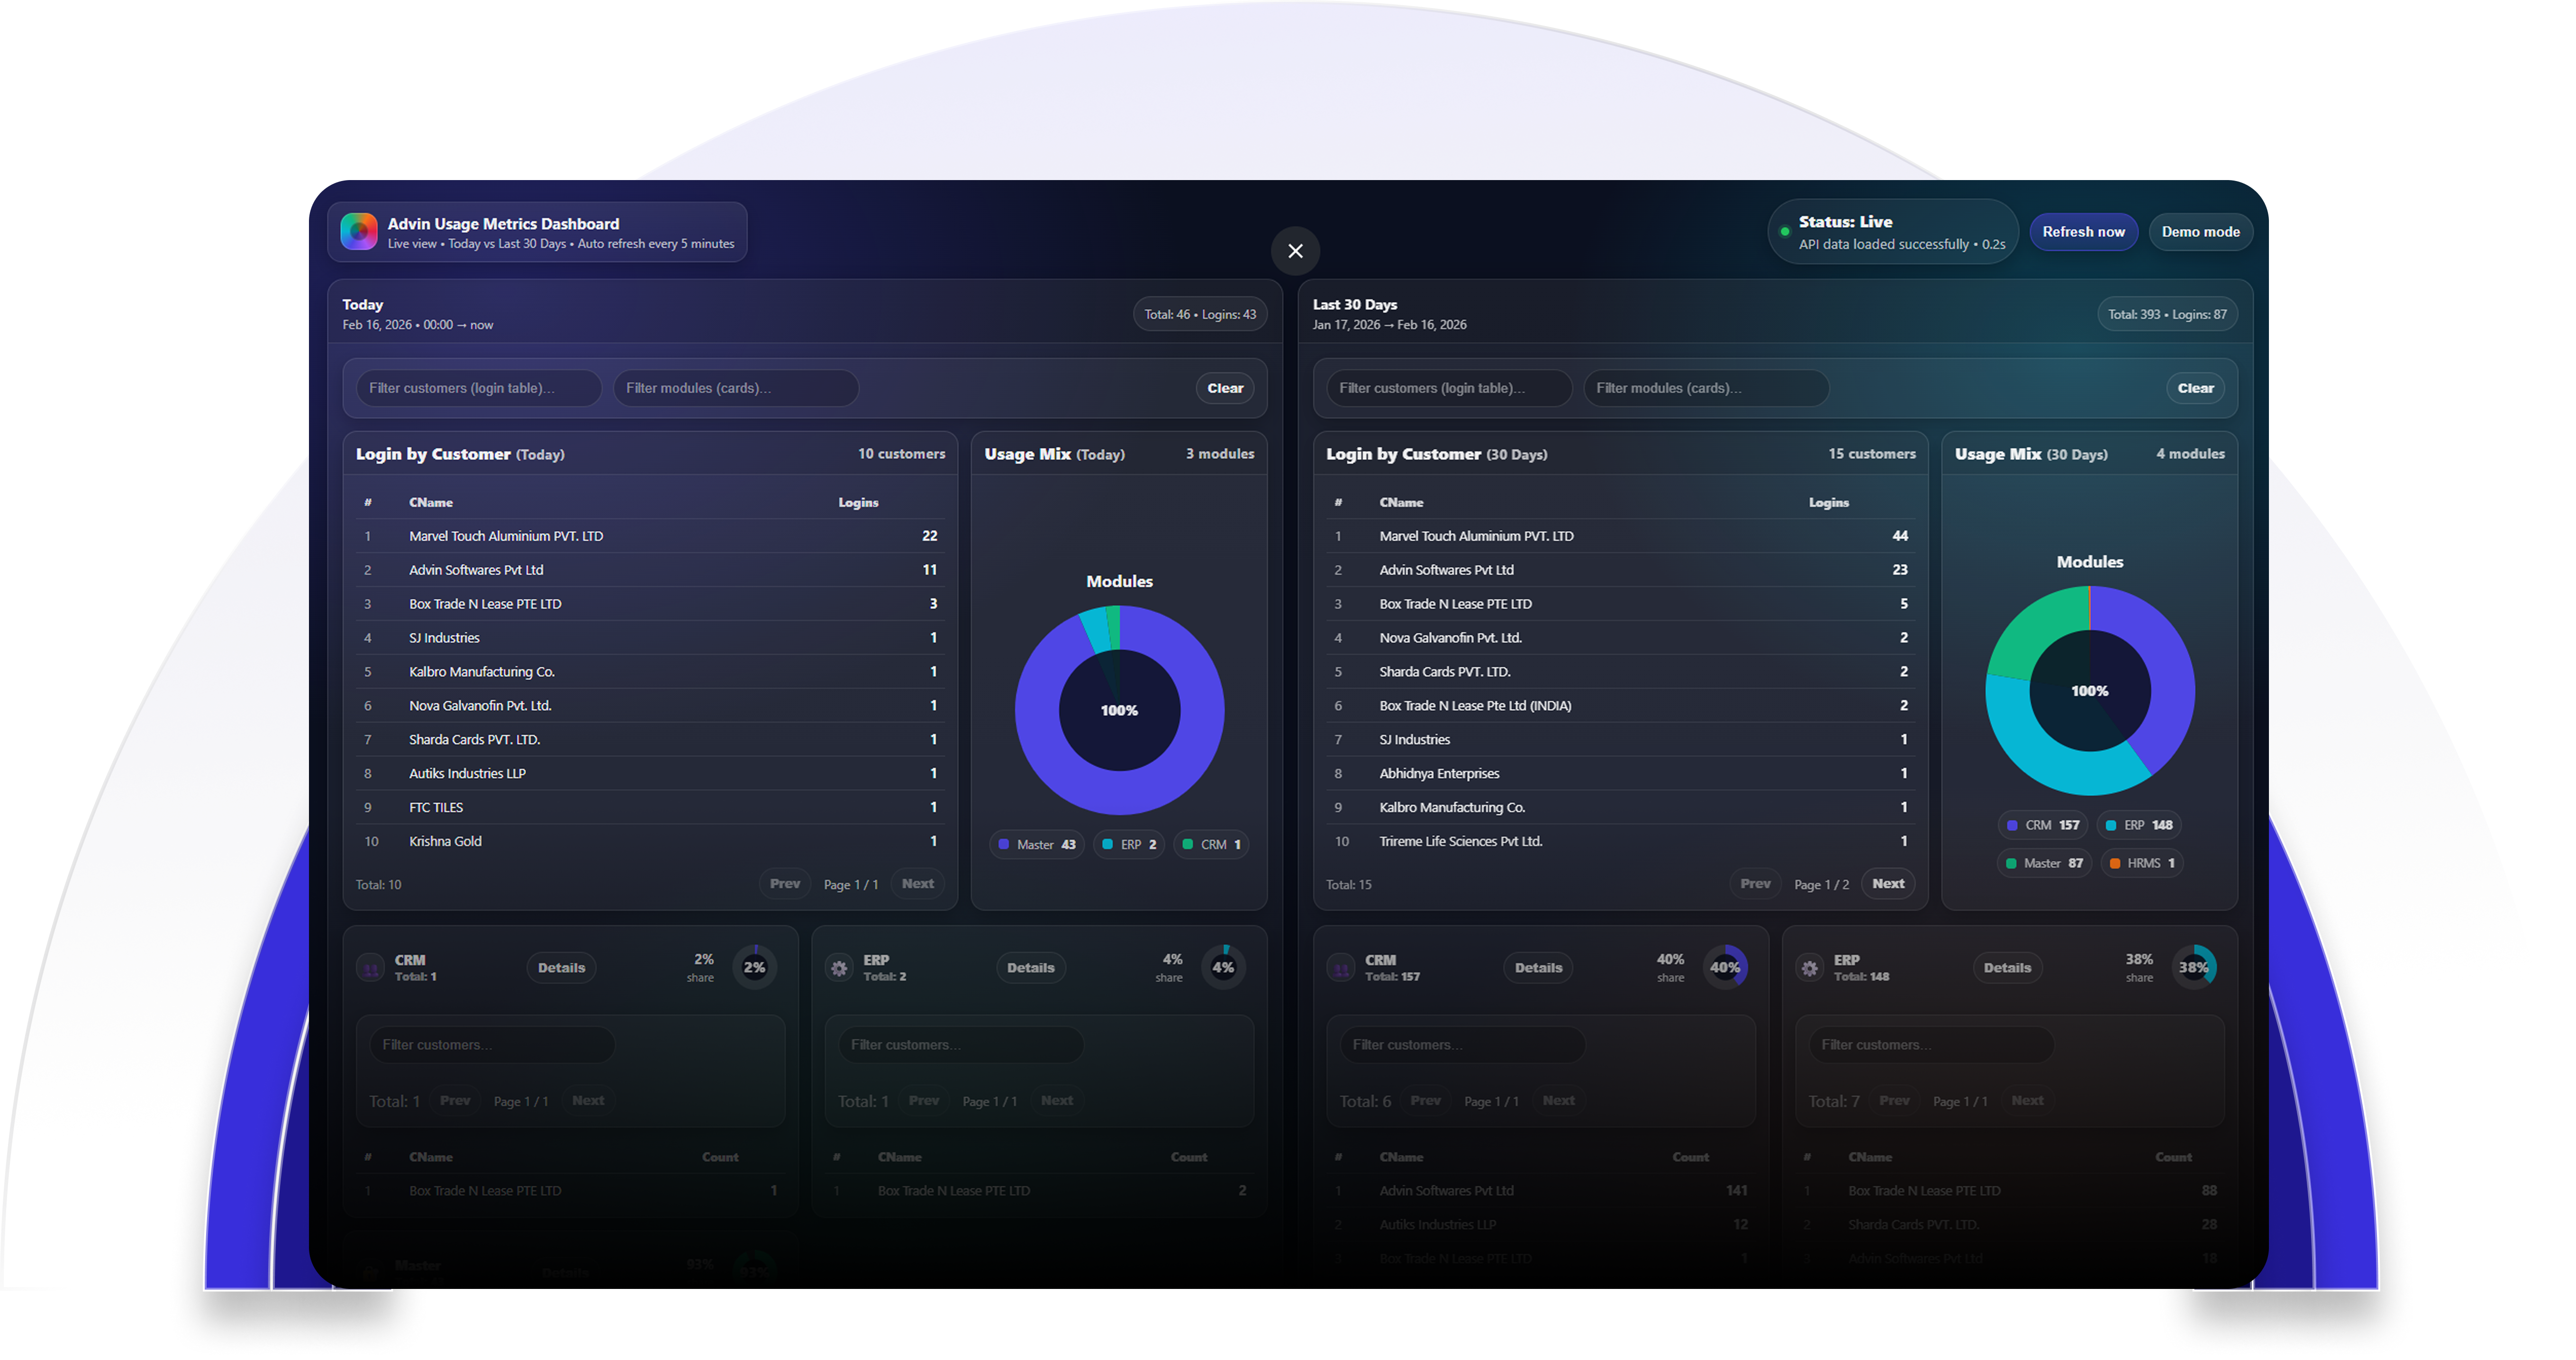2576x1360 pixels.
Task: Click the 40% share ring on CRM card
Action: [x=1725, y=967]
